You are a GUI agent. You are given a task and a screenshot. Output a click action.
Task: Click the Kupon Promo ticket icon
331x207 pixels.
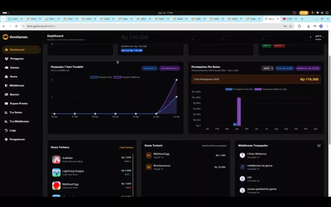tap(6, 103)
